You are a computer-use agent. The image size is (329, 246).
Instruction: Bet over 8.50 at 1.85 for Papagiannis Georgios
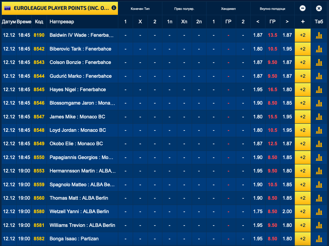click(287, 157)
